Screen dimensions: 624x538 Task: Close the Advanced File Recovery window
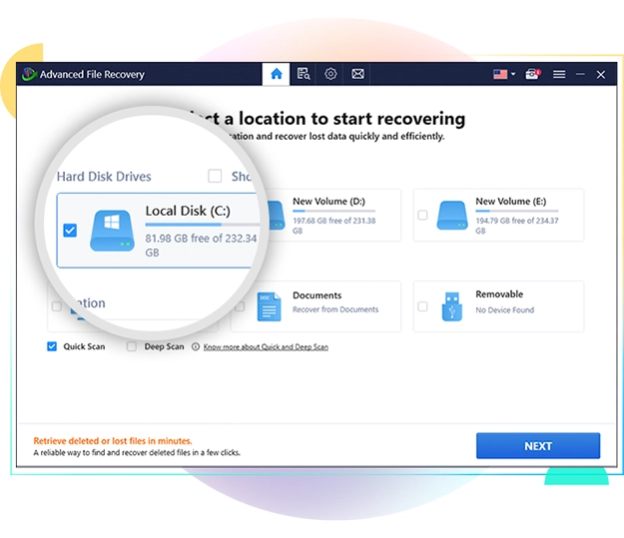601,75
